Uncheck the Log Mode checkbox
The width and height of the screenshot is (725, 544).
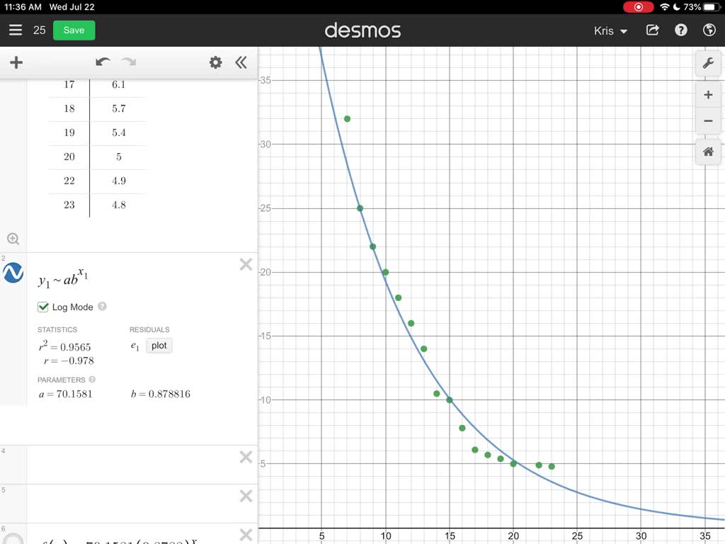(x=43, y=307)
